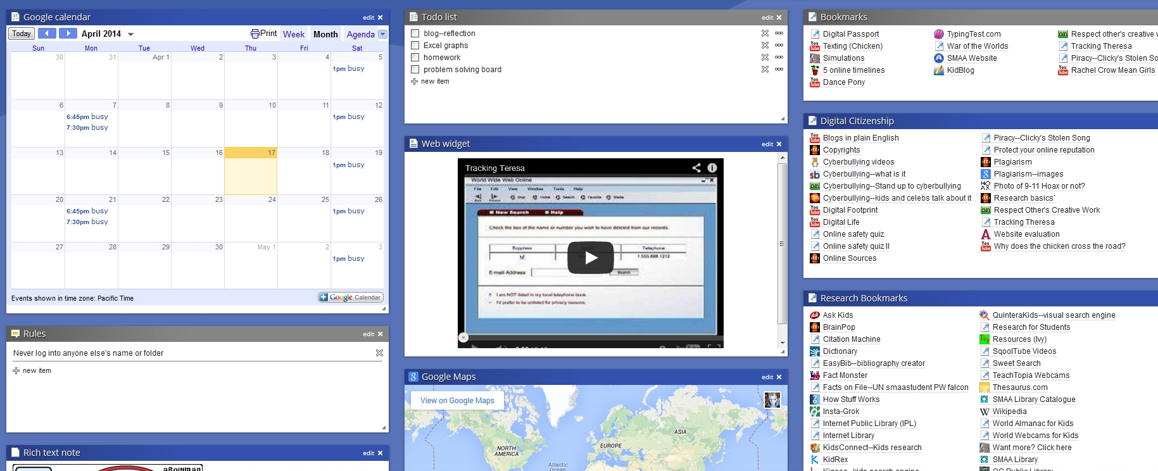Delete the blog--reflection todo item

coord(765,34)
